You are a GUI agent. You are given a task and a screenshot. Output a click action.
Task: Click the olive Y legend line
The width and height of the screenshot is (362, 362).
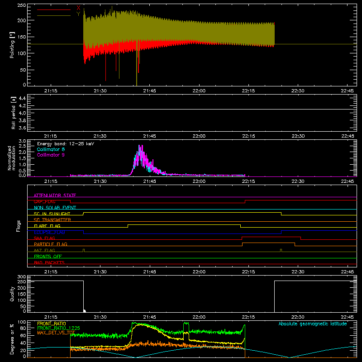point(54,16)
